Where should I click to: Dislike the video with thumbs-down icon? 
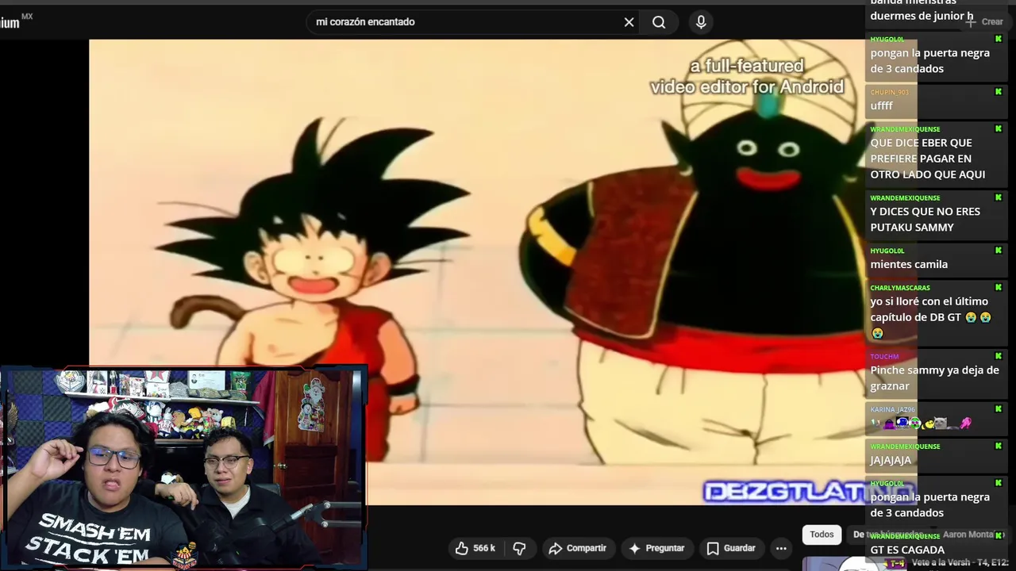click(x=519, y=548)
